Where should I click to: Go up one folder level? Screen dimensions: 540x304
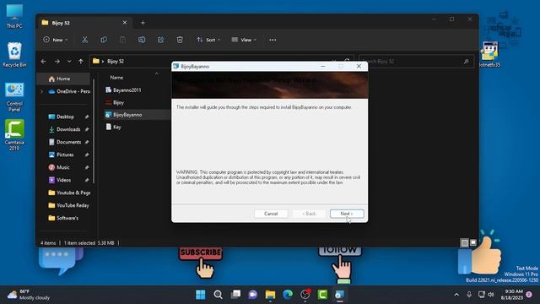coord(81,62)
